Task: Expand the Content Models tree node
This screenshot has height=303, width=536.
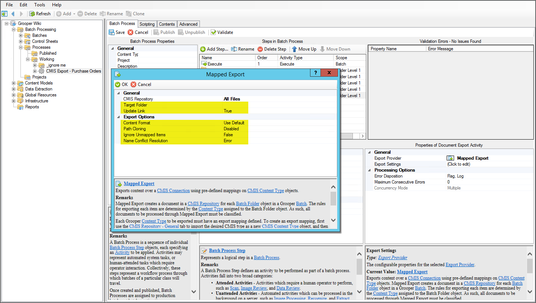Action: tap(13, 83)
